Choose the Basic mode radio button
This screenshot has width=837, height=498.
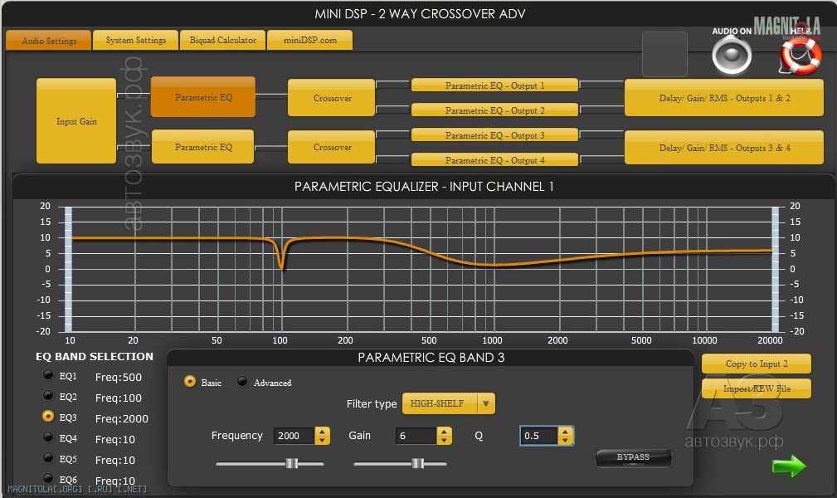(189, 381)
